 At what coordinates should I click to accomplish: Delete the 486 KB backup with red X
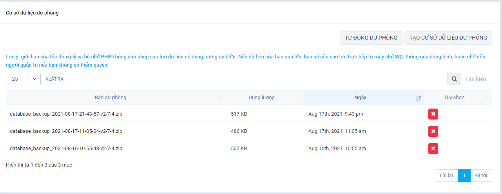[x=433, y=131]
